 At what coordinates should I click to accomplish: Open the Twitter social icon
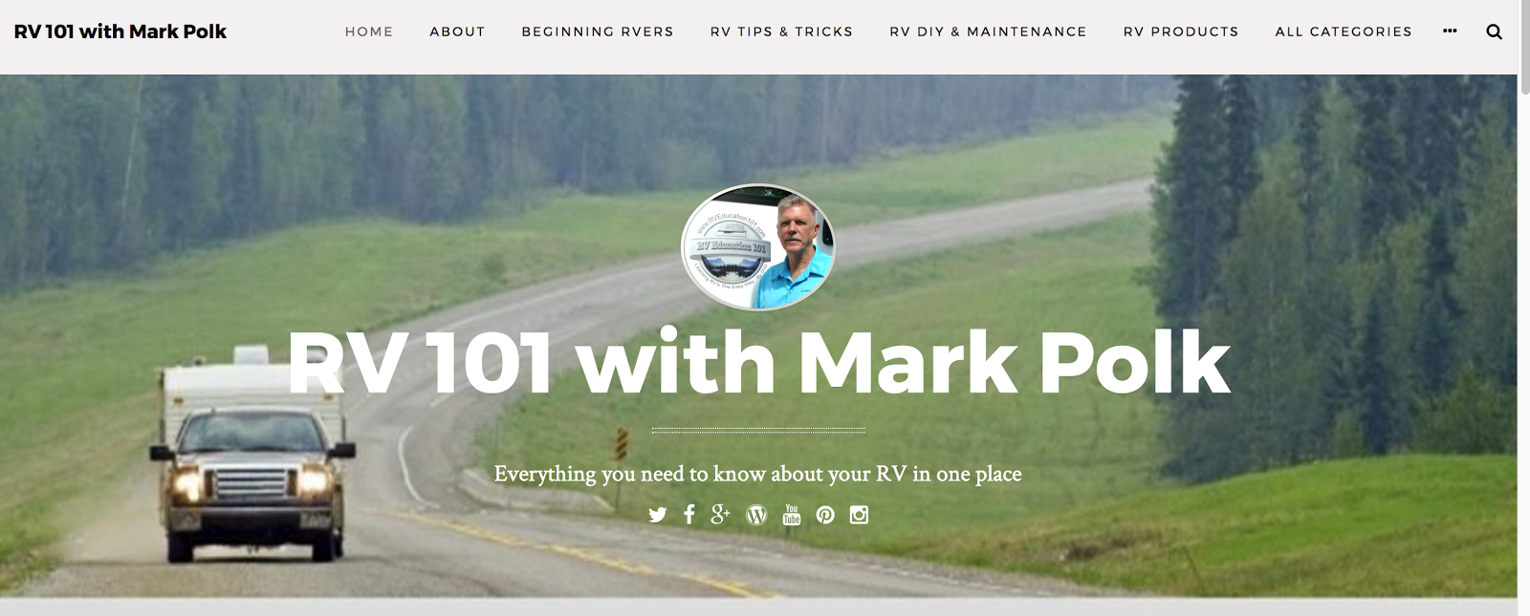657,515
